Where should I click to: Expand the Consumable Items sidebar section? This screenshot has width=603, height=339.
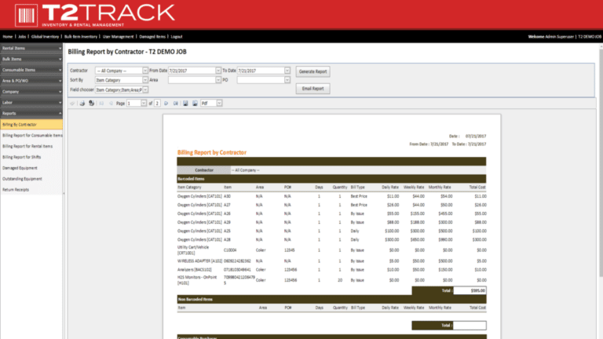(31, 70)
